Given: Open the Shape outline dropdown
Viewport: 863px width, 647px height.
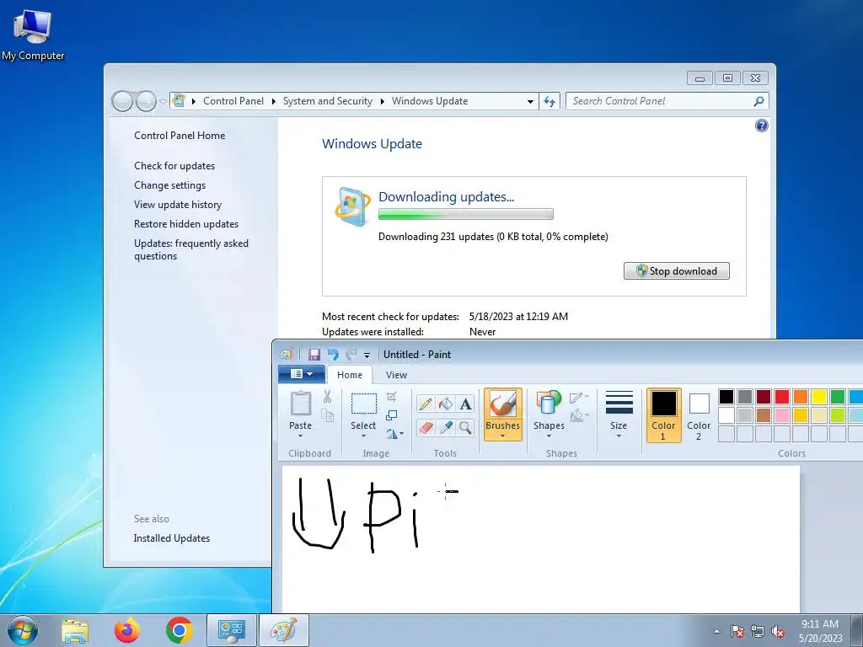Looking at the screenshot, I should pos(579,398).
